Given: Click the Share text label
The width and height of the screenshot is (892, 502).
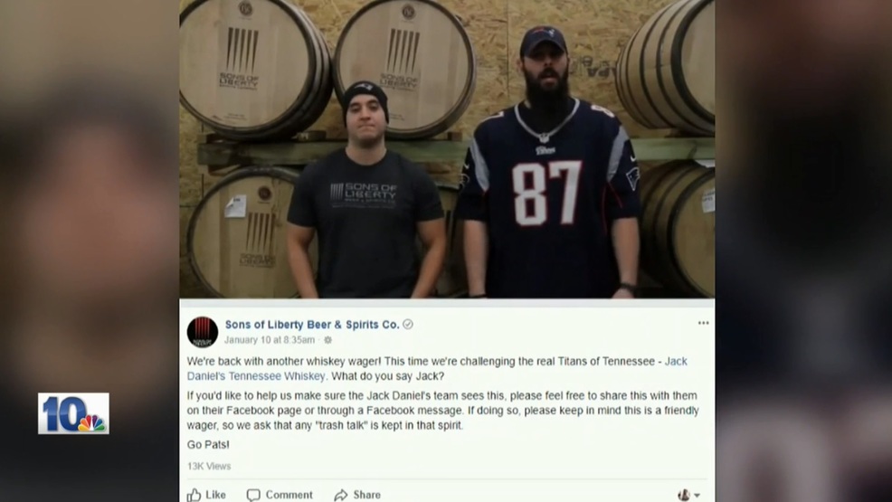Looking at the screenshot, I should tap(367, 495).
